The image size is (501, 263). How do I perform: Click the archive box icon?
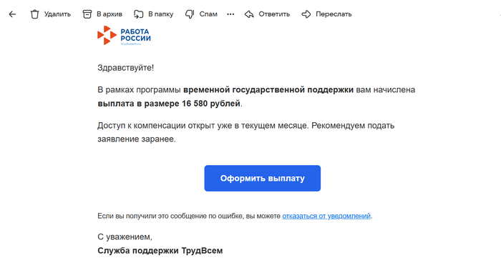[x=87, y=14]
